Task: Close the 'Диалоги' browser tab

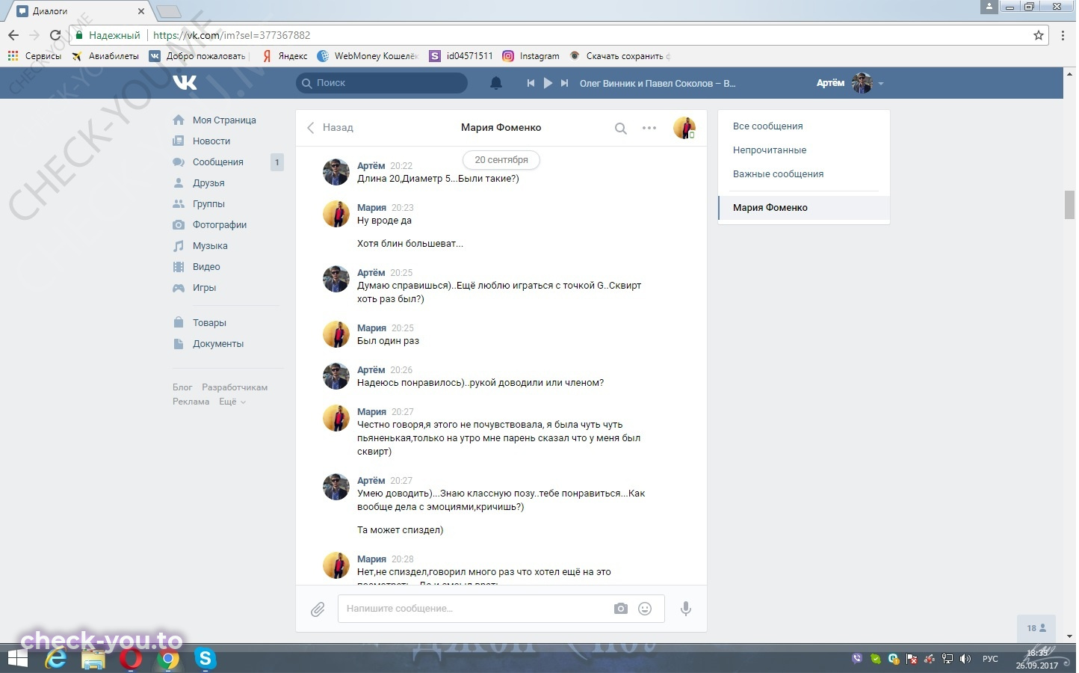Action: pyautogui.click(x=141, y=11)
